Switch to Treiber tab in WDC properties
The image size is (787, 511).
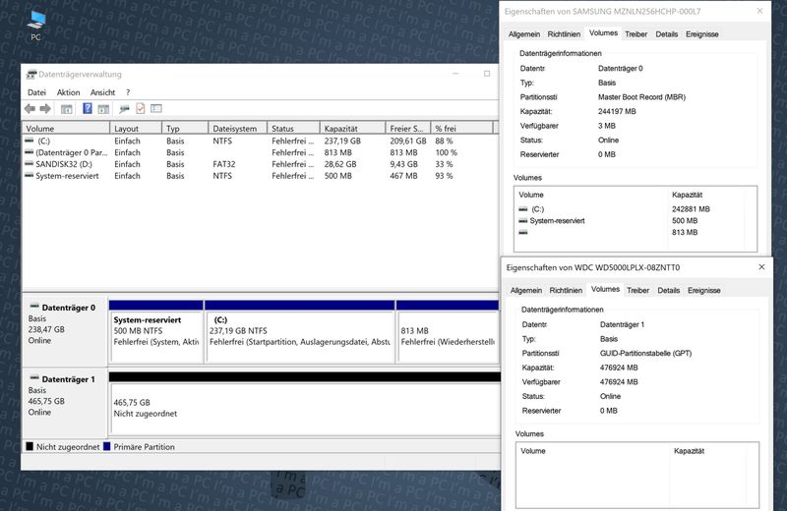tap(637, 290)
